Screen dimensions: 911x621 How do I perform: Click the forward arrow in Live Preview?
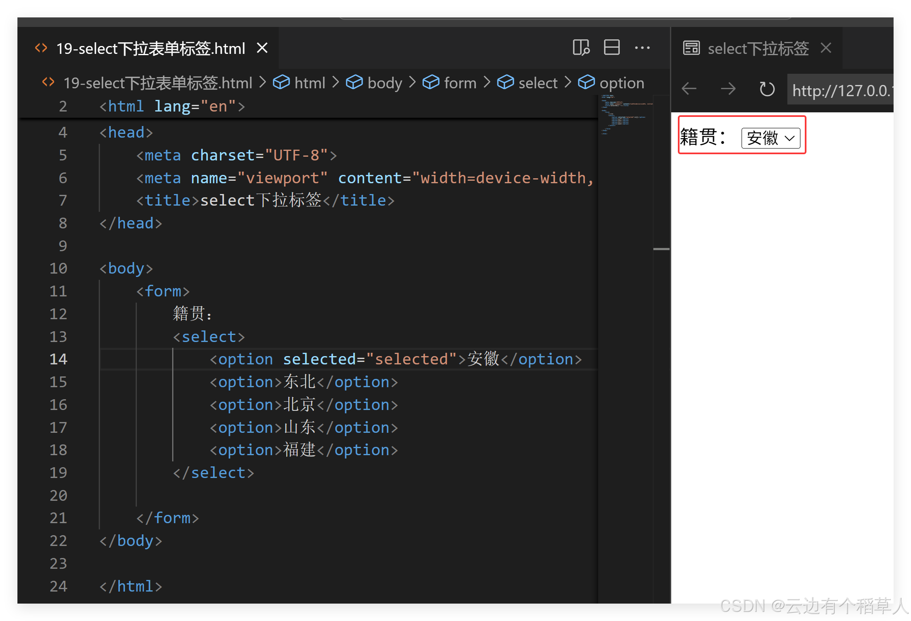pyautogui.click(x=728, y=88)
